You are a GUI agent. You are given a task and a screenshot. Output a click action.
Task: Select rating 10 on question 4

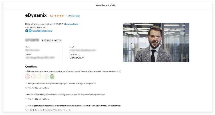point(67,110)
